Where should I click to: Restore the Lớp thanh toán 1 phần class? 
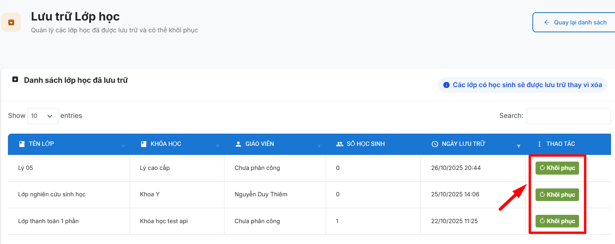pyautogui.click(x=557, y=221)
